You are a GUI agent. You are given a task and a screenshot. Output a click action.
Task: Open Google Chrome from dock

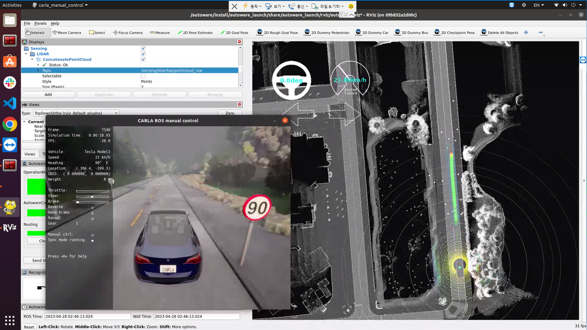pyautogui.click(x=10, y=124)
